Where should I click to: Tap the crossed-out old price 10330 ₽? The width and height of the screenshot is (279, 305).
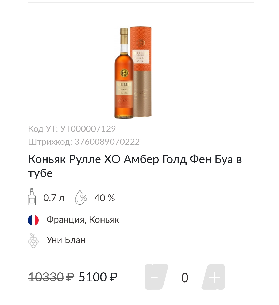click(x=51, y=277)
